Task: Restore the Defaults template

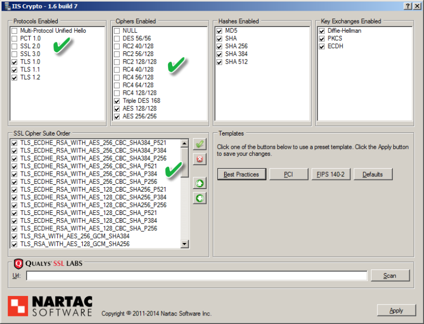Action: click(373, 174)
